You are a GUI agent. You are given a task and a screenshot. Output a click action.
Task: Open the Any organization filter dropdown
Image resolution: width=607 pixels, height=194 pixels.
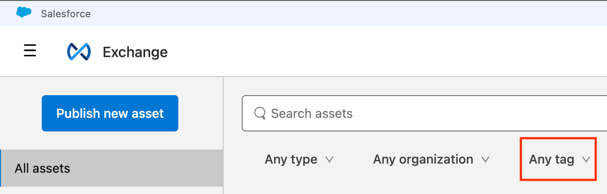pyautogui.click(x=423, y=160)
